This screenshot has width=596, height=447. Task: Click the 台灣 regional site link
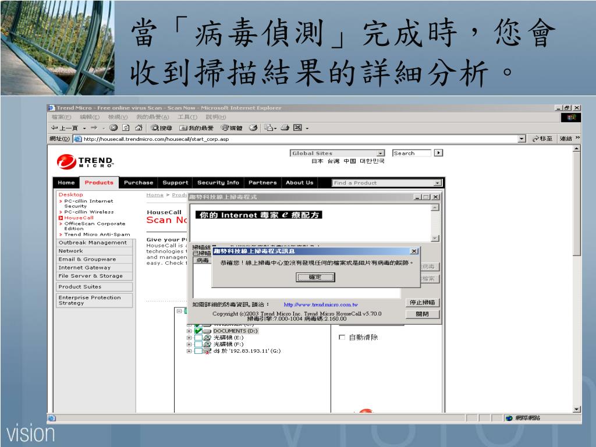click(334, 161)
